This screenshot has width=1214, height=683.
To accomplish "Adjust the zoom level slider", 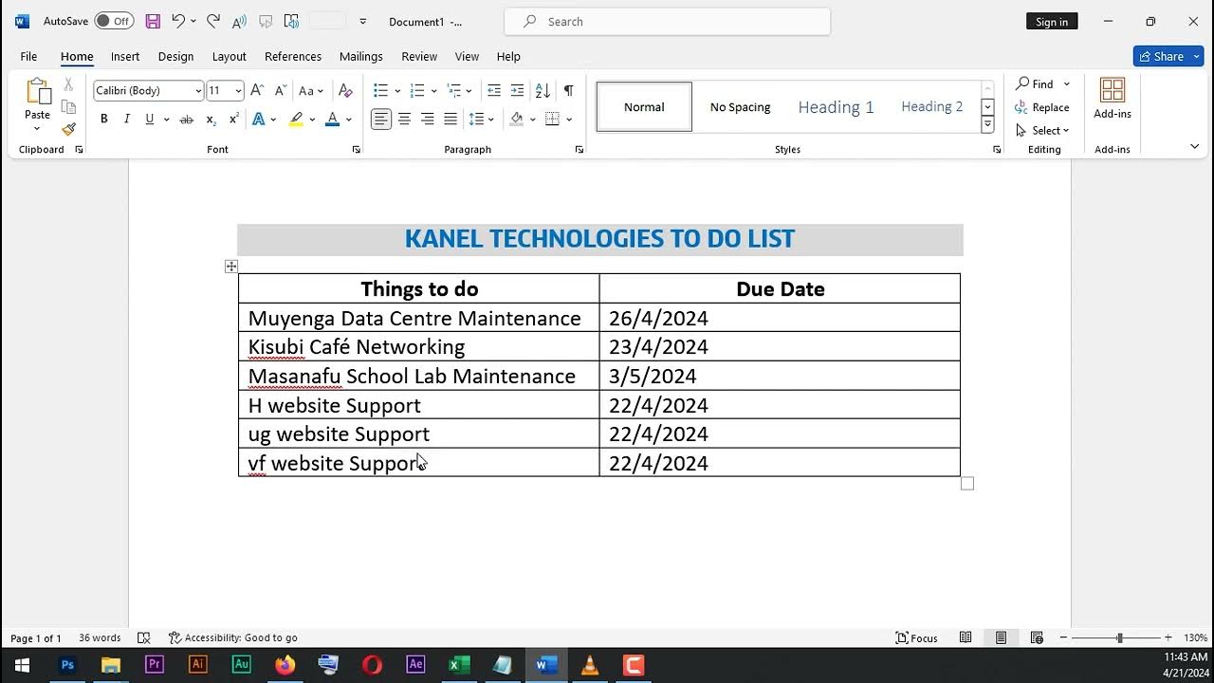I will click(x=1120, y=638).
